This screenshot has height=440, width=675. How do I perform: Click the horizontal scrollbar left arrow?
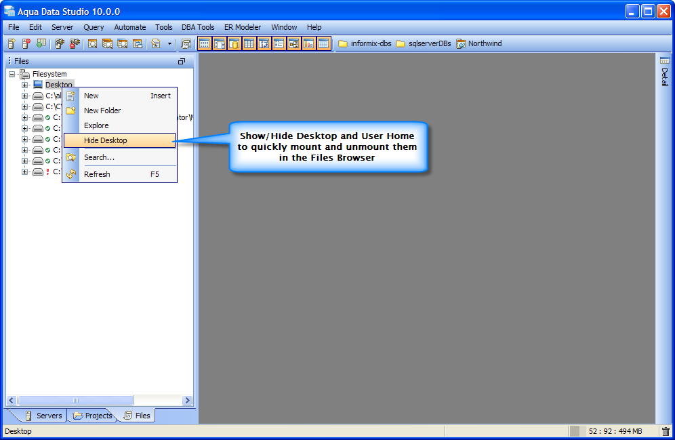[x=12, y=400]
